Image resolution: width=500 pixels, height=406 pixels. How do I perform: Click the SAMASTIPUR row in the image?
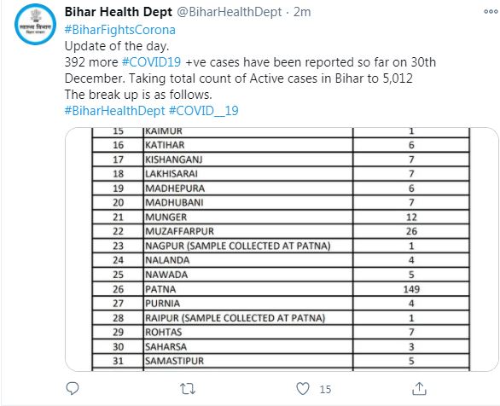(x=281, y=361)
